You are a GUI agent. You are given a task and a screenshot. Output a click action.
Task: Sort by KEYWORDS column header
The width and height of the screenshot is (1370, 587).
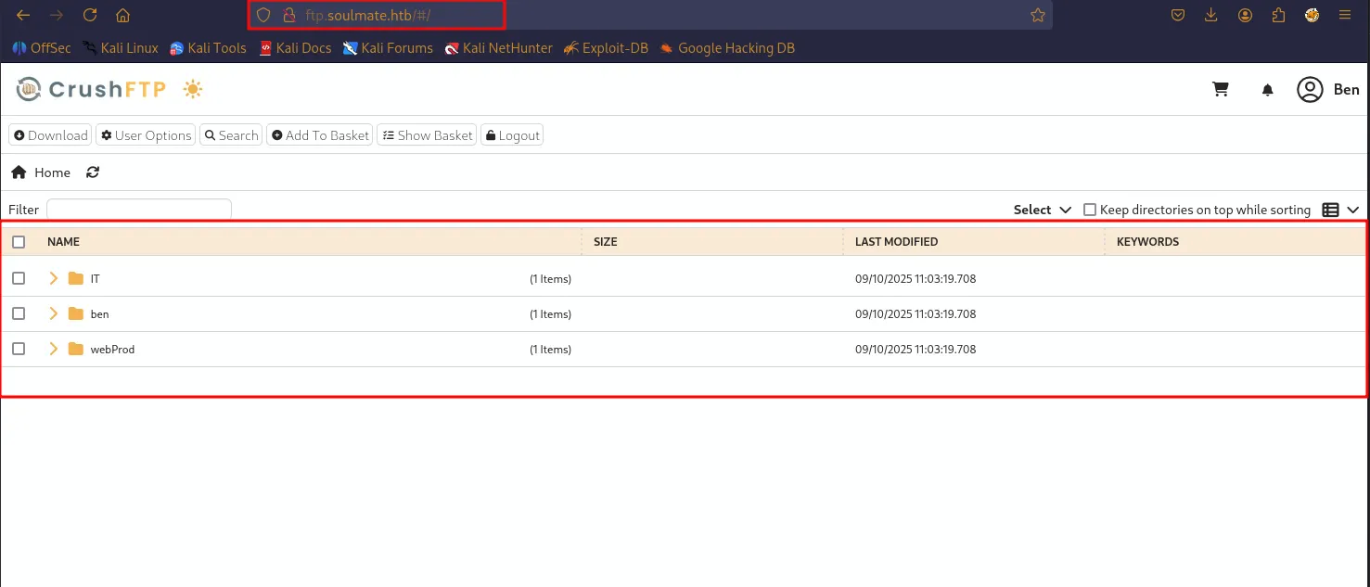click(x=1148, y=241)
